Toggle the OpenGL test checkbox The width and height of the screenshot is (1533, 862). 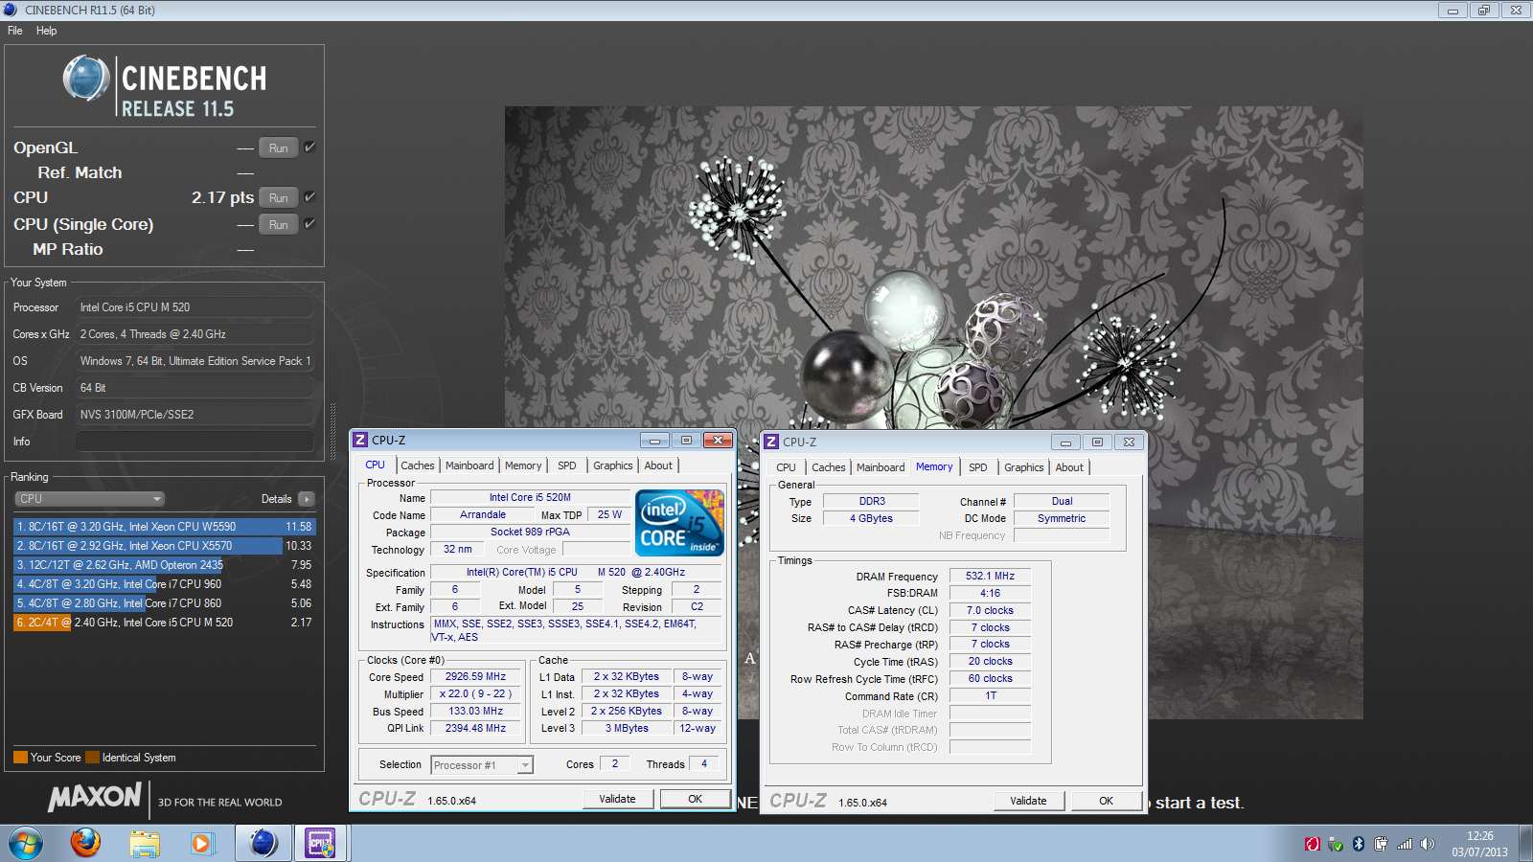coord(309,147)
